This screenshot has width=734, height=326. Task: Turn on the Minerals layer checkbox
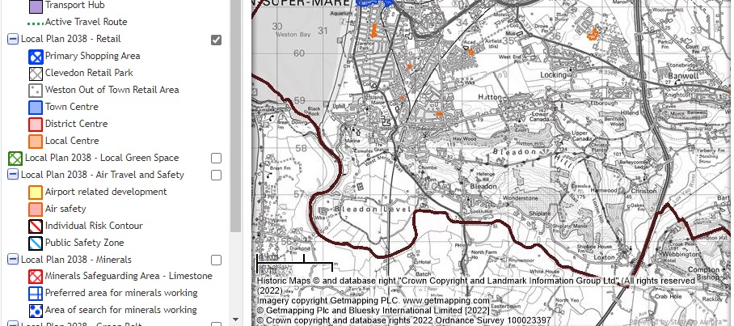tap(216, 260)
